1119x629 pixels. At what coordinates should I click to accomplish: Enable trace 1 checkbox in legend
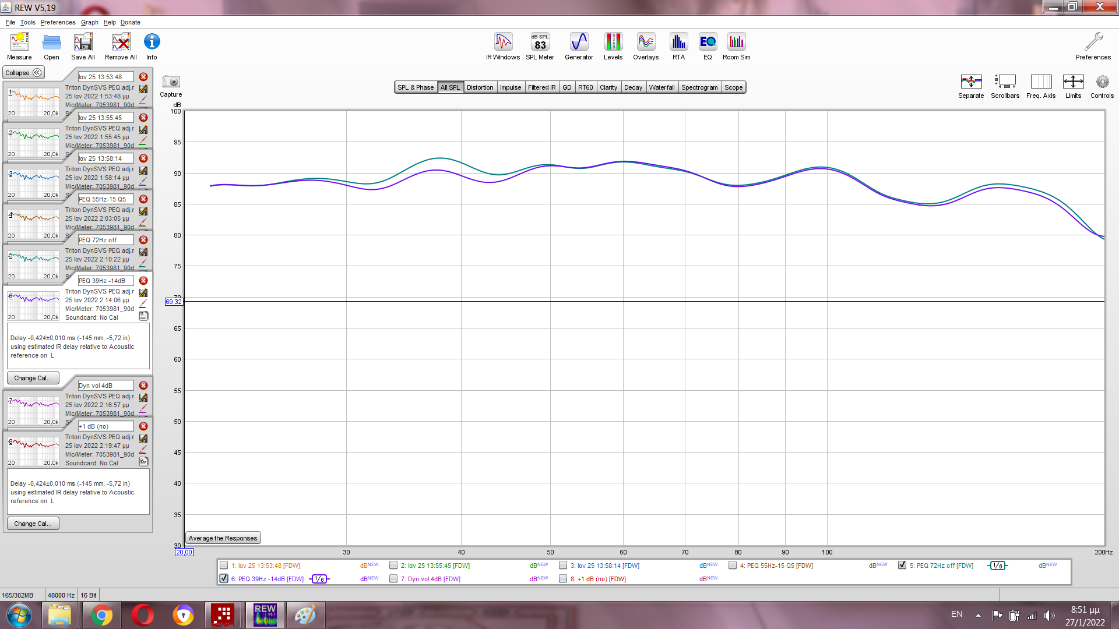[224, 565]
